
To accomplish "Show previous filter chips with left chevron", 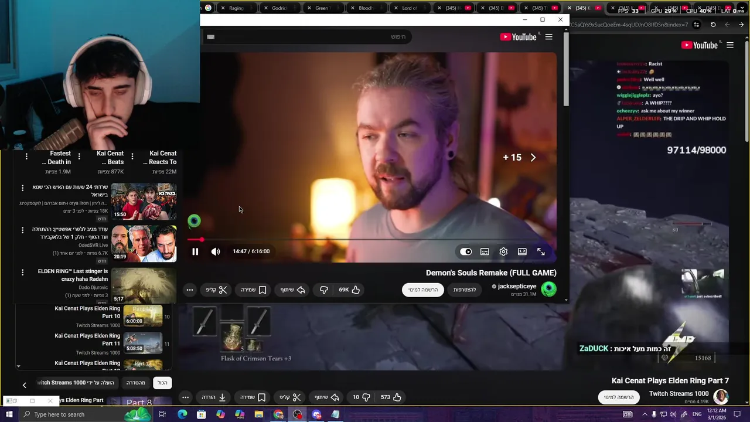I will coord(24,385).
